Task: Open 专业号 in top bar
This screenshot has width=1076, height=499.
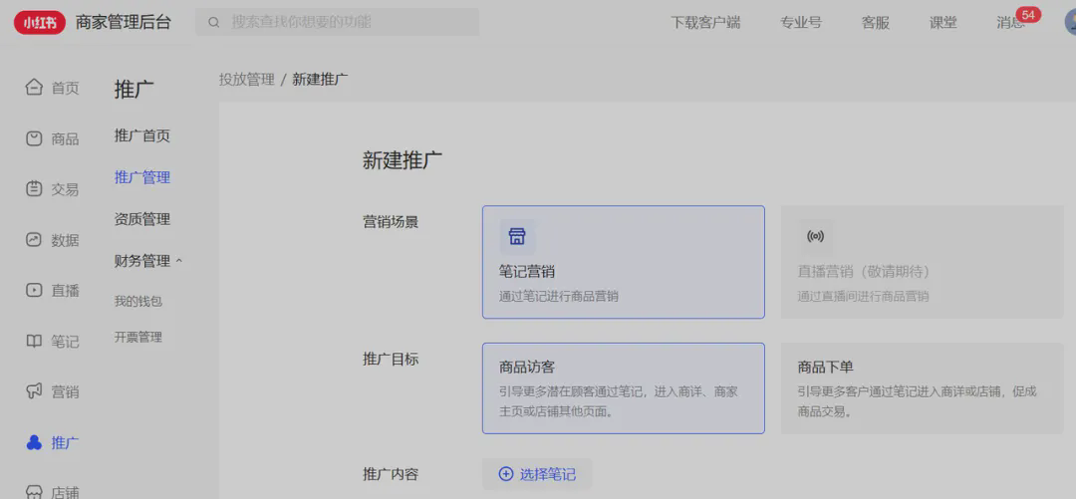Action: 801,23
